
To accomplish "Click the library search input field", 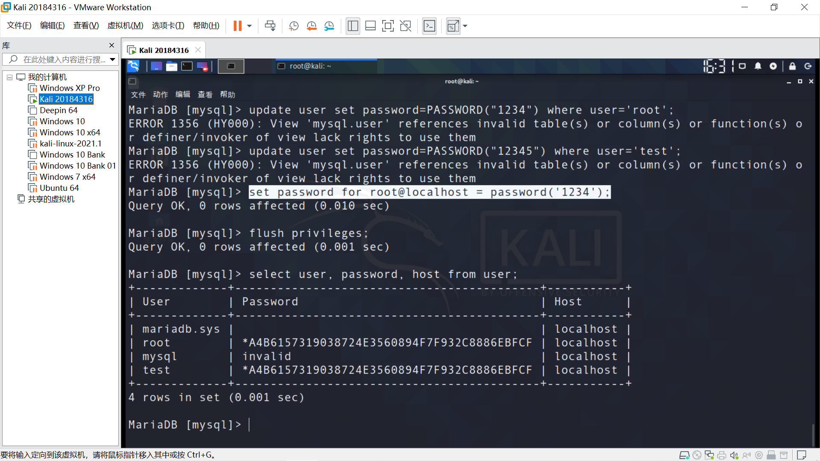I will [64, 59].
